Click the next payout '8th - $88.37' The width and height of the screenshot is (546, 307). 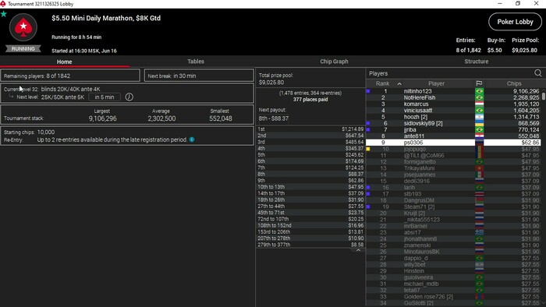click(x=274, y=118)
